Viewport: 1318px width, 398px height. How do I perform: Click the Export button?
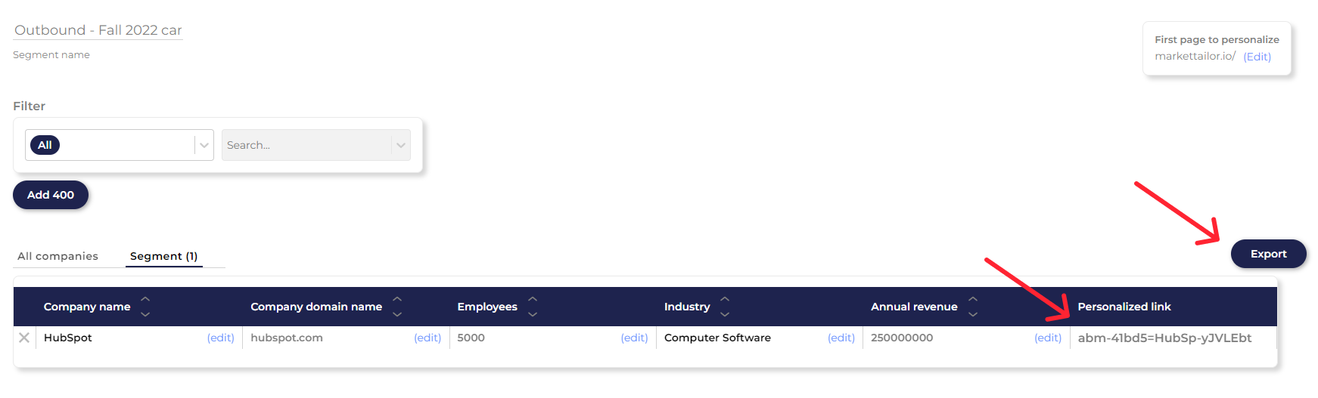pyautogui.click(x=1268, y=254)
